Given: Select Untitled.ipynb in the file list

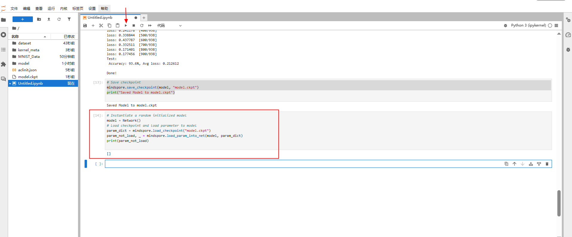Looking at the screenshot, I should coord(43,83).
